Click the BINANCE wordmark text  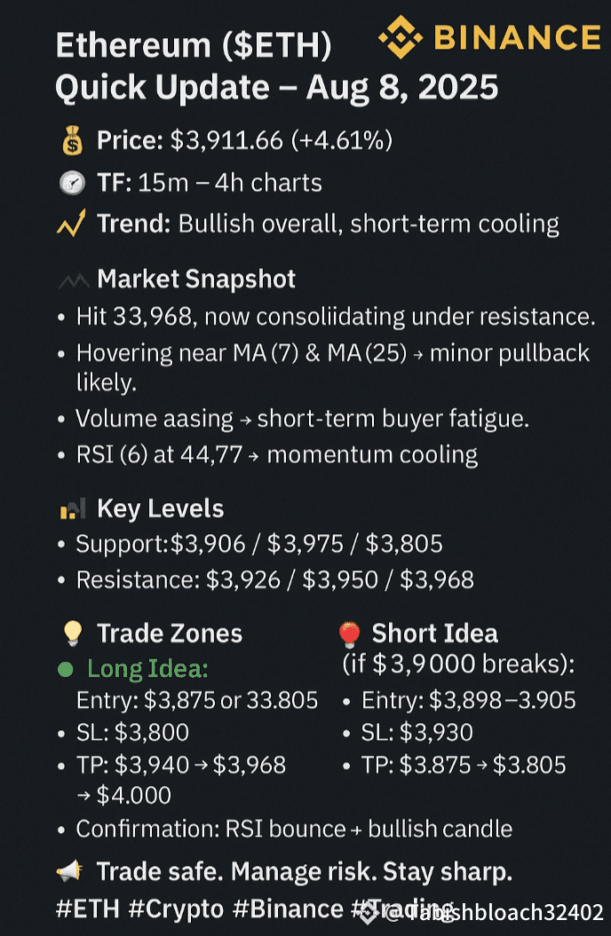coord(517,37)
